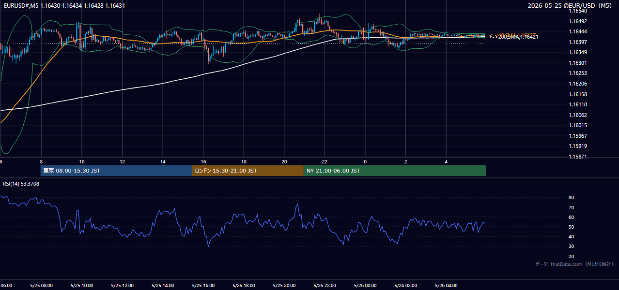
Task: Click hour tick 12 under price chart
Action: pos(122,161)
